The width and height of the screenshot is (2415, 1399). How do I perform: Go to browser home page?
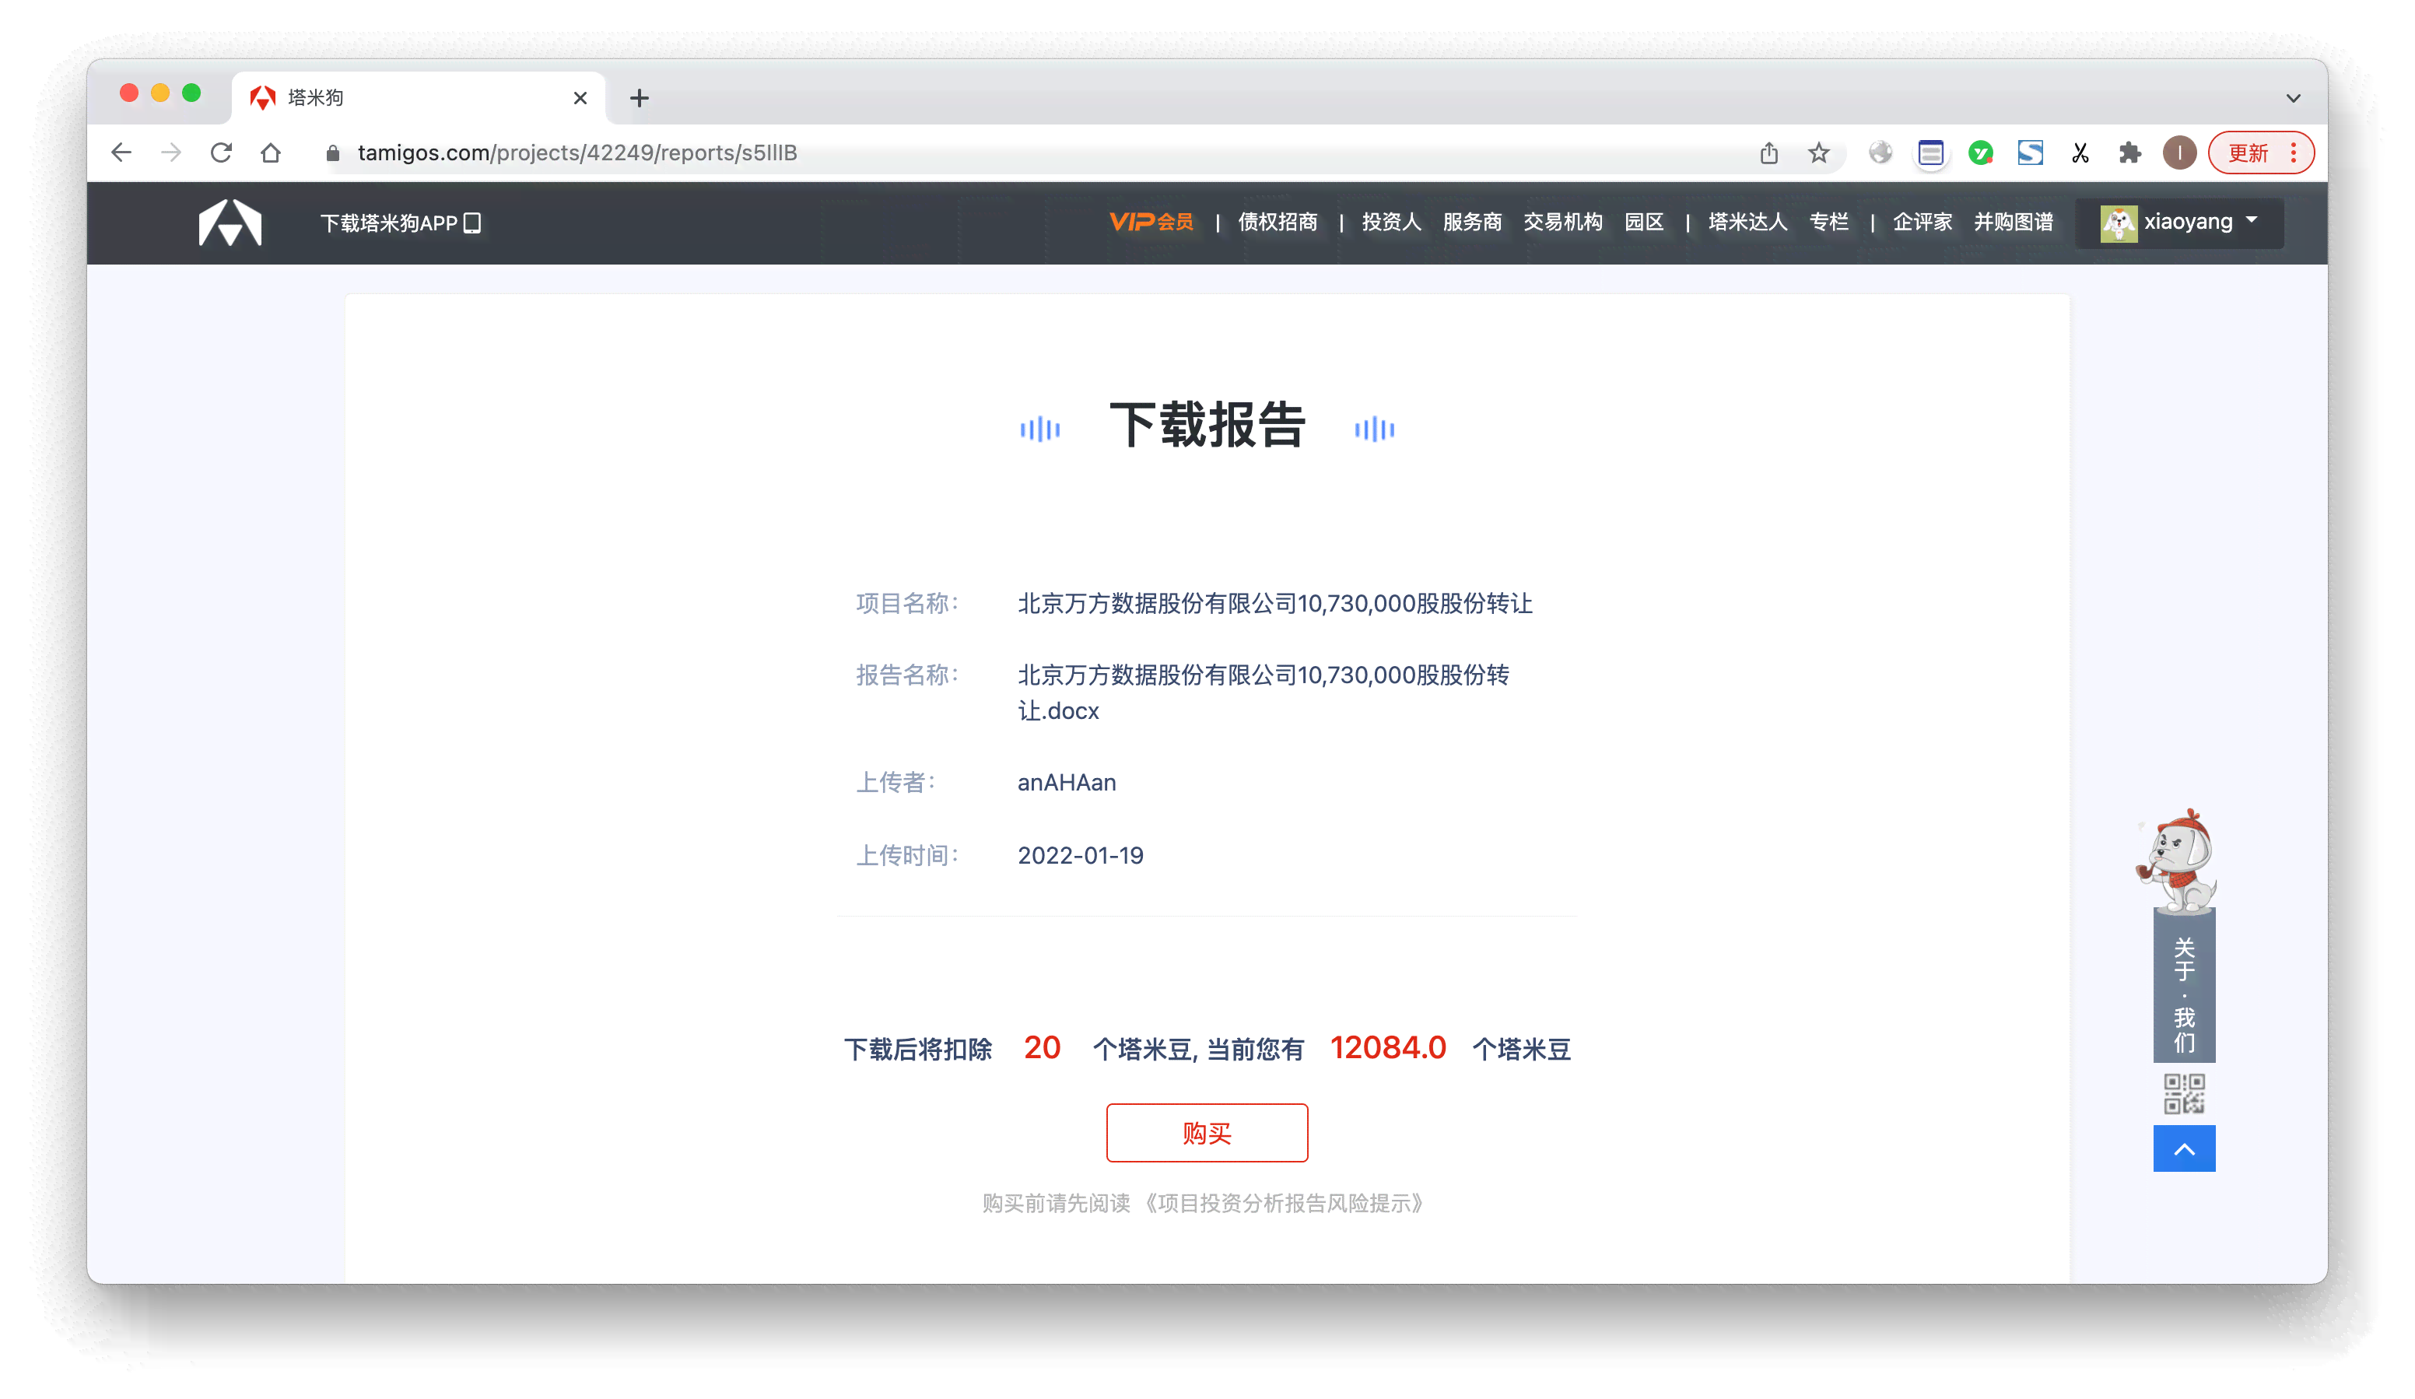[x=272, y=153]
